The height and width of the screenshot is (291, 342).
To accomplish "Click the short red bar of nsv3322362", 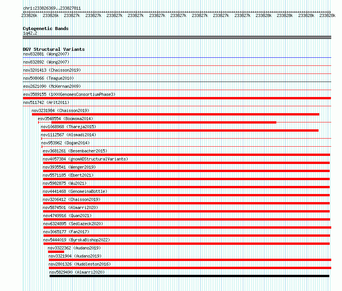I will [x=56, y=252].
